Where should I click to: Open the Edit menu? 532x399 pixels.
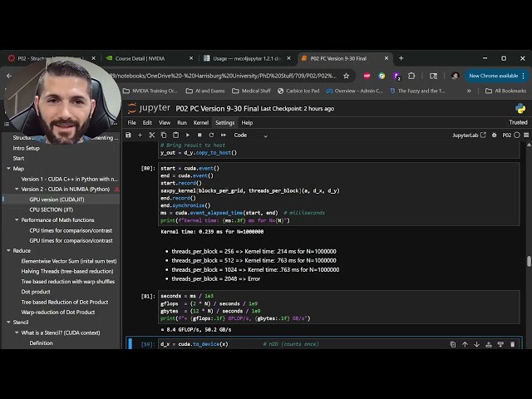click(147, 123)
